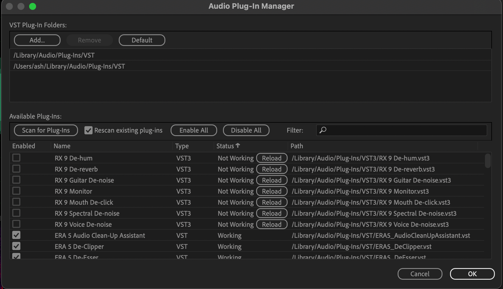Reload the RX 9 De-hum plug-in
The image size is (503, 289).
click(272, 158)
